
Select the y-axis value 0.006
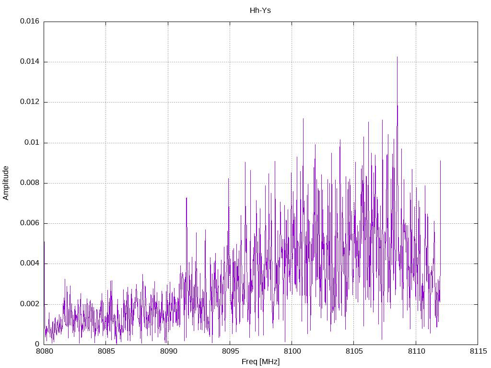30,223
